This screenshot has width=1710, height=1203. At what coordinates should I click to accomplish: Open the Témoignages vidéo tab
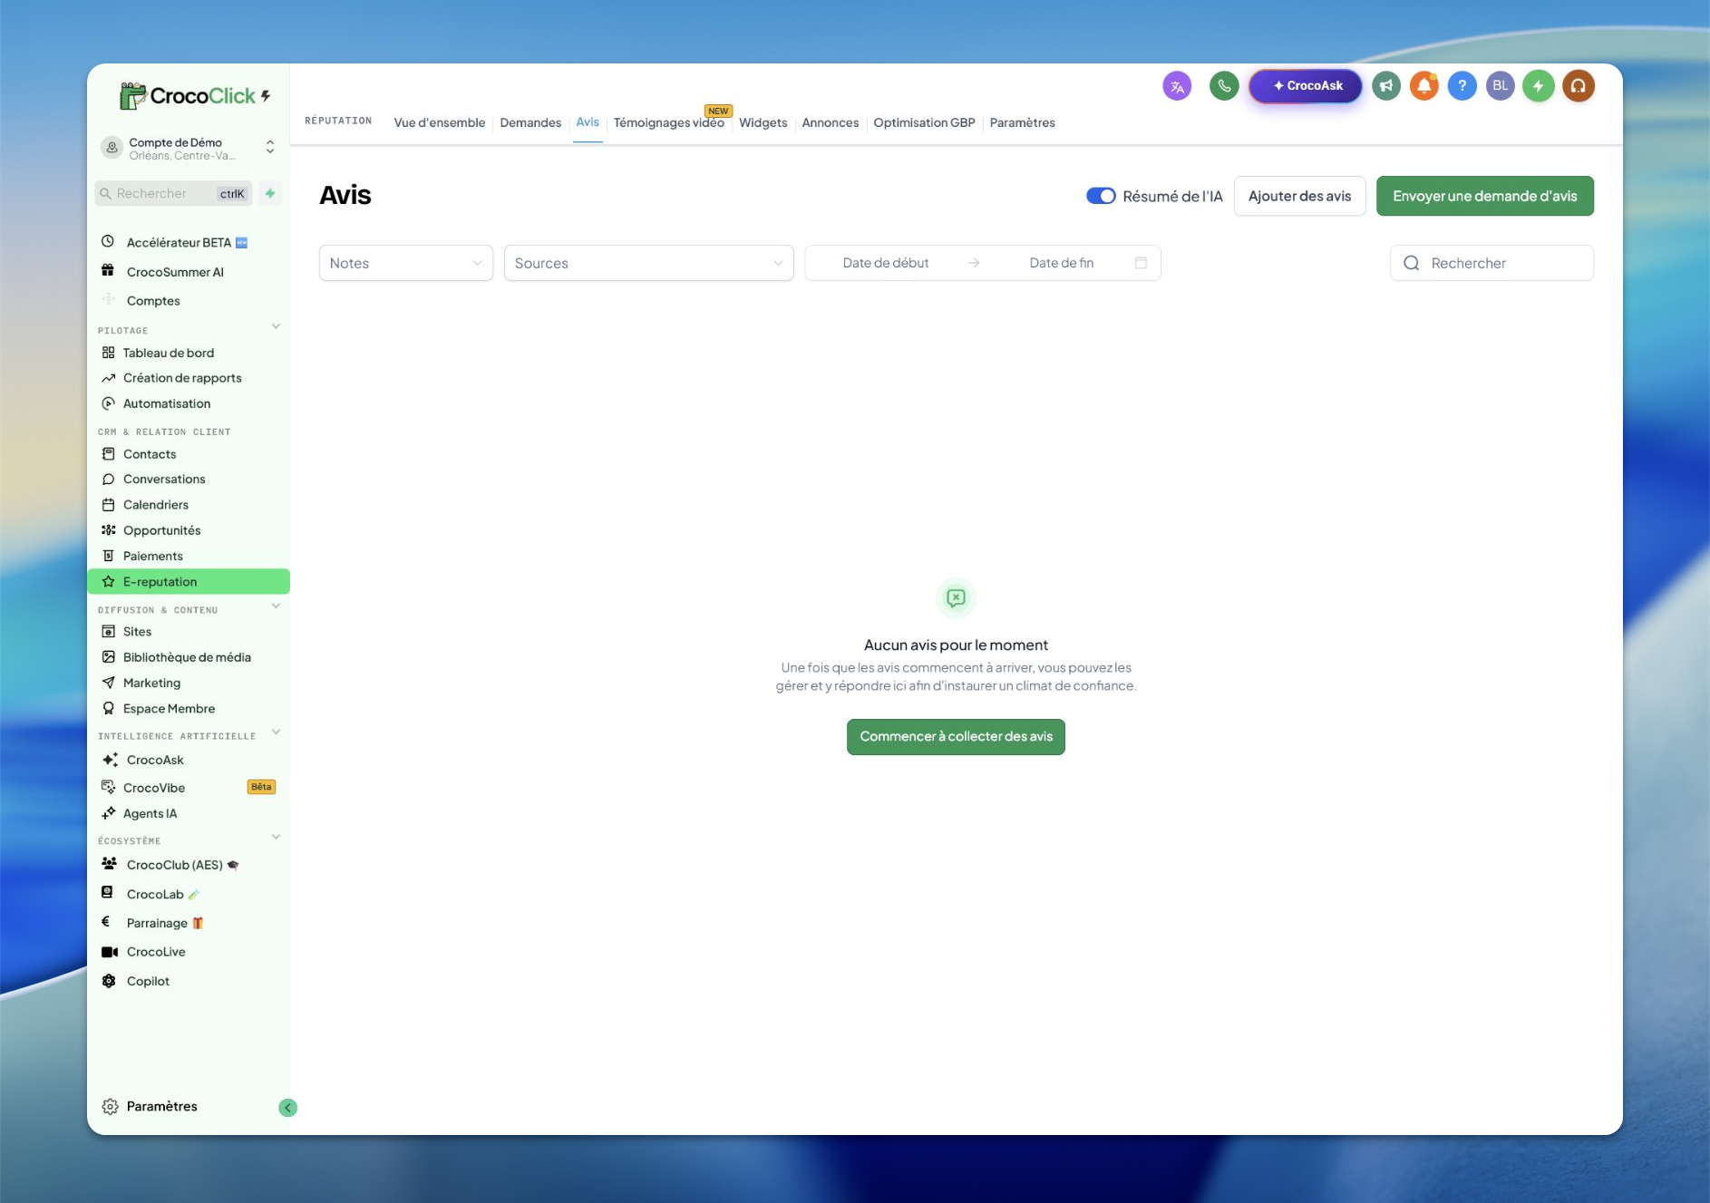point(669,122)
